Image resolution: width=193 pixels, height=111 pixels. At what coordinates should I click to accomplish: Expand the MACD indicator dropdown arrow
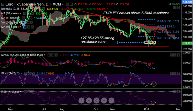44,55
